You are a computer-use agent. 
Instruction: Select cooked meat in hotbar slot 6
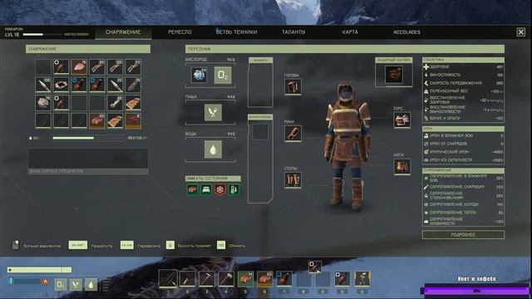pyautogui.click(x=264, y=279)
